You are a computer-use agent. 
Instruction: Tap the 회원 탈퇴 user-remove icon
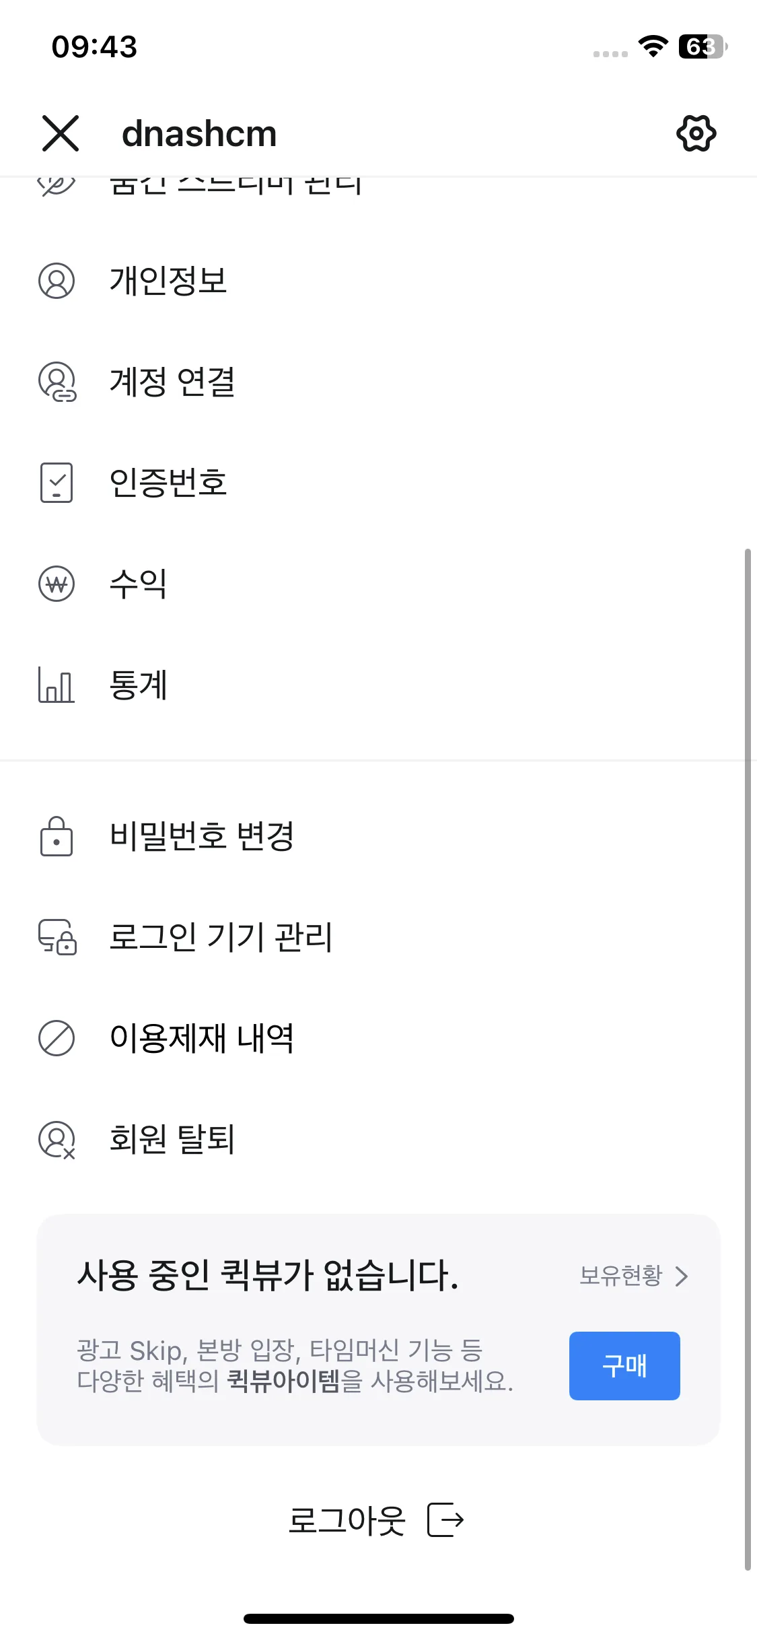pyautogui.click(x=57, y=1140)
